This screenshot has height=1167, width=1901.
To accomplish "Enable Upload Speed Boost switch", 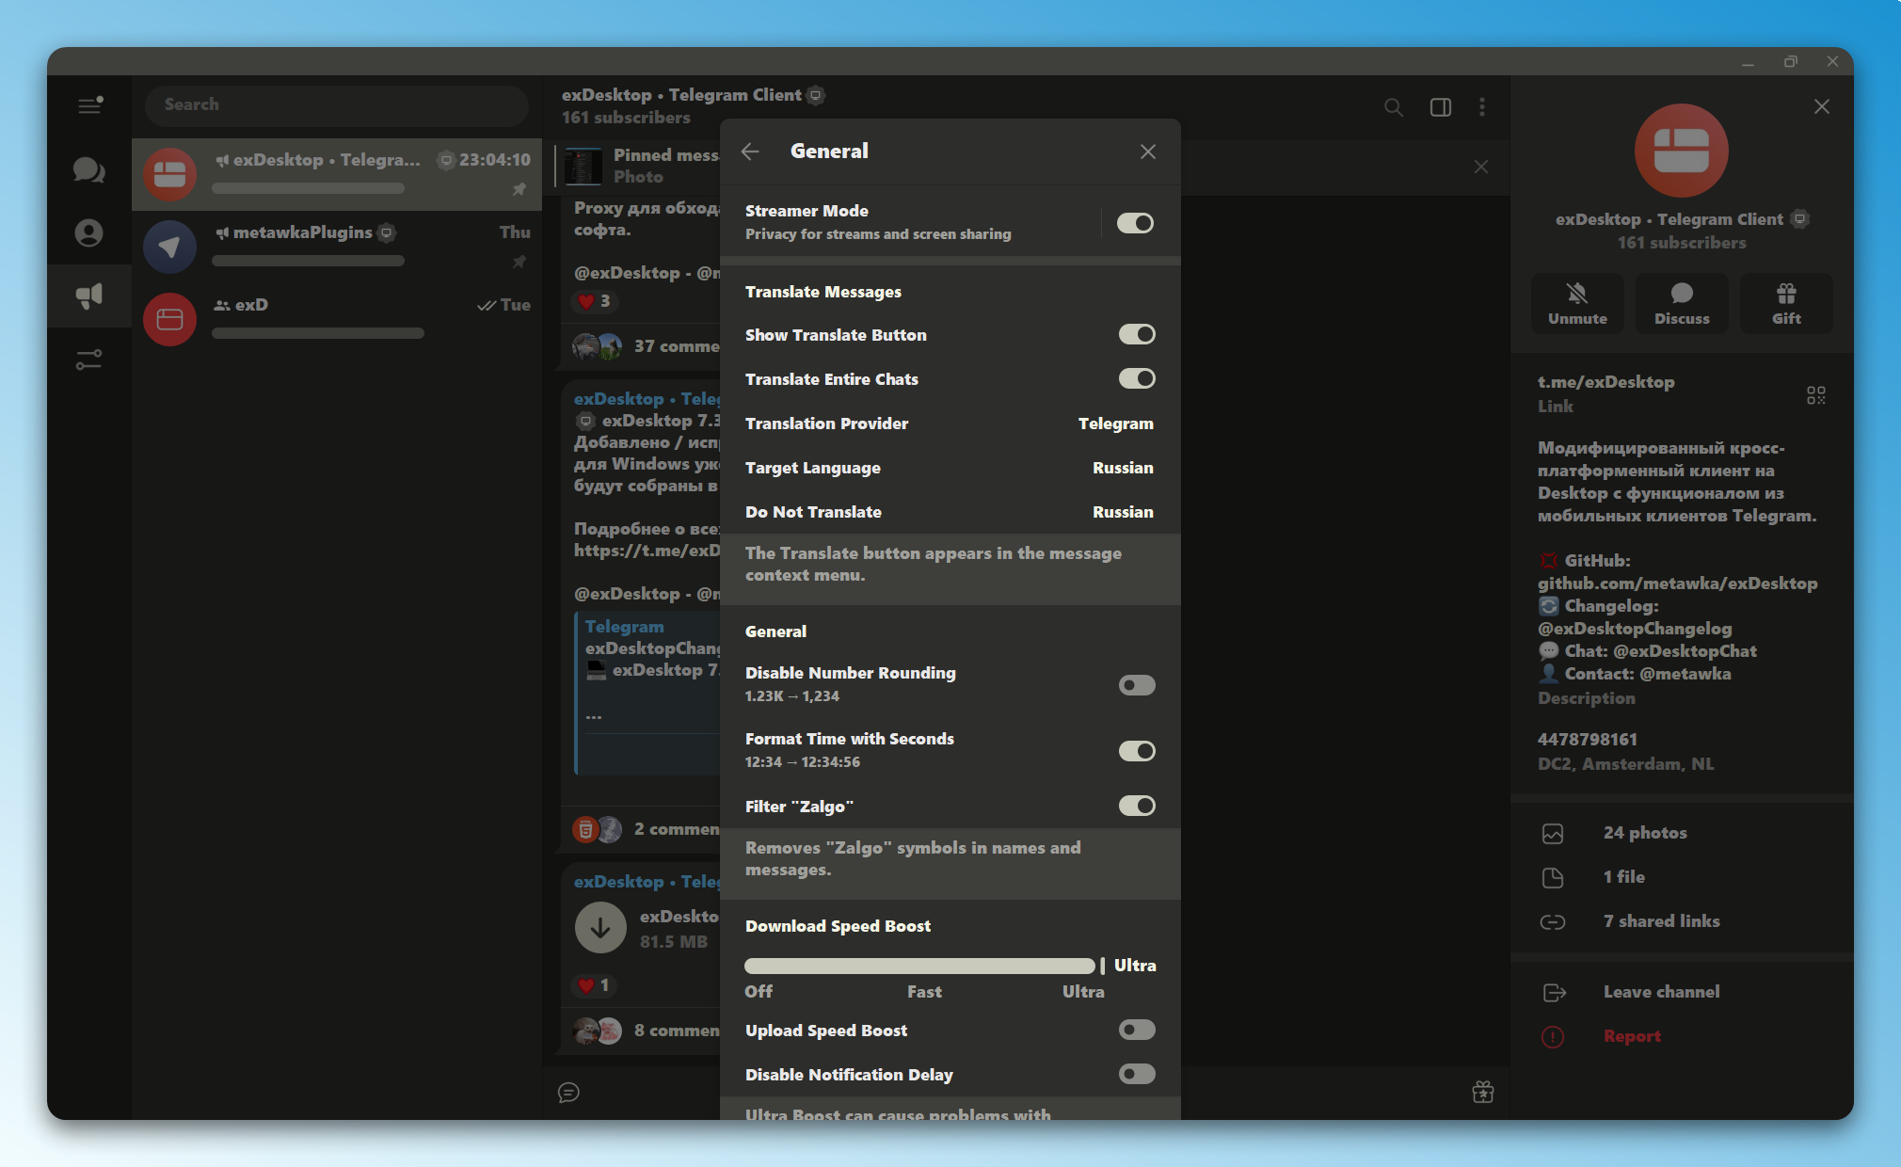I will pos(1137,1030).
